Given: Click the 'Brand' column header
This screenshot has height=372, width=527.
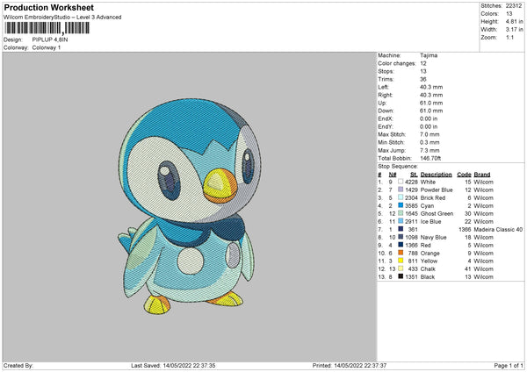Looking at the screenshot, I should [x=482, y=175].
